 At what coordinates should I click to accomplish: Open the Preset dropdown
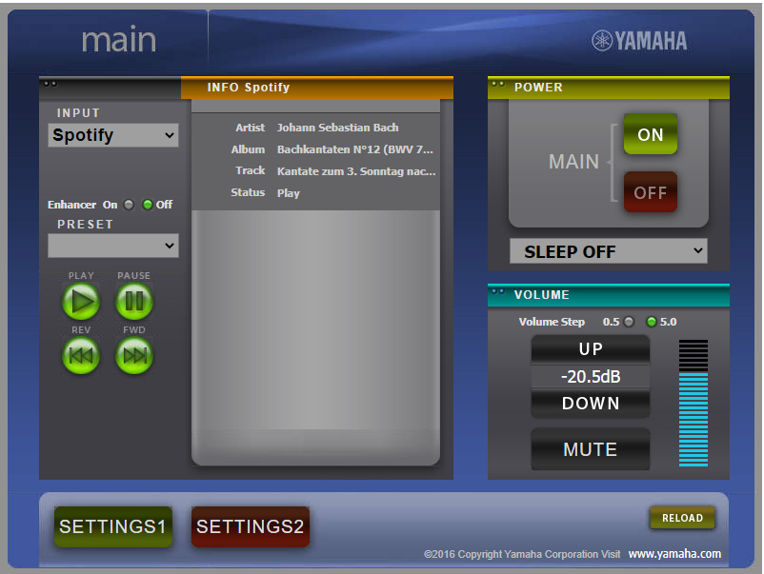113,246
